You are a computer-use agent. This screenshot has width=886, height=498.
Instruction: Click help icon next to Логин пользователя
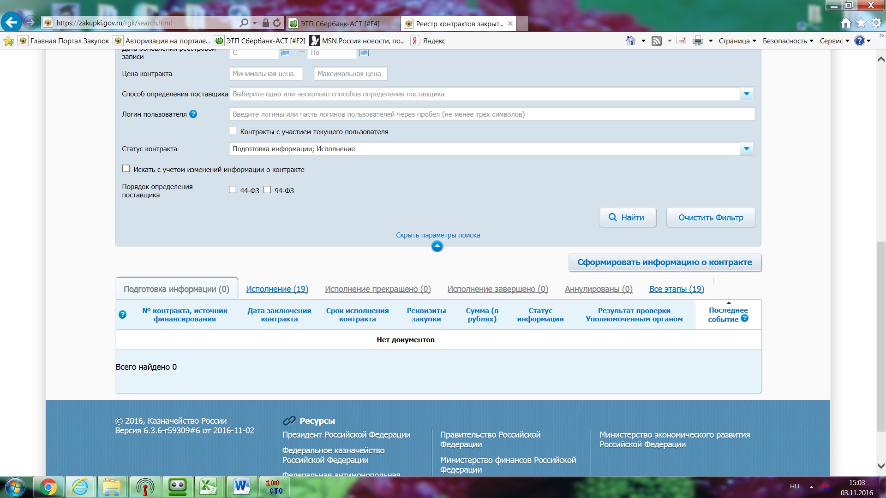coord(193,114)
